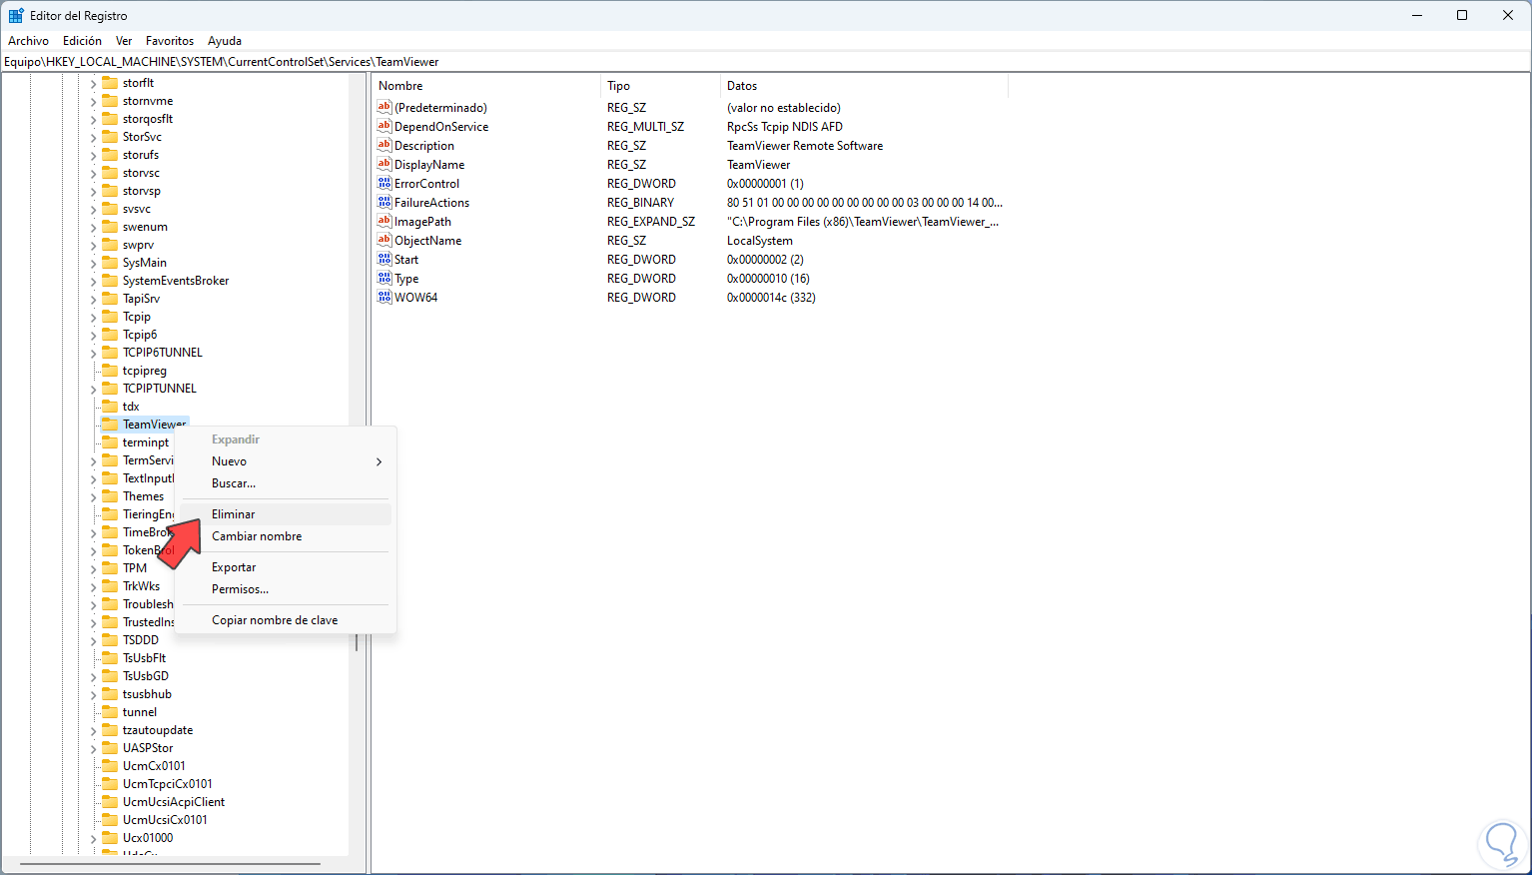The width and height of the screenshot is (1532, 875).
Task: Select the UcmTcpciCx0101 key
Action: coord(168,784)
